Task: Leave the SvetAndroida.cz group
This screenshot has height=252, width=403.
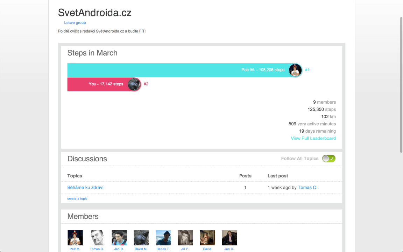Action: [75, 23]
